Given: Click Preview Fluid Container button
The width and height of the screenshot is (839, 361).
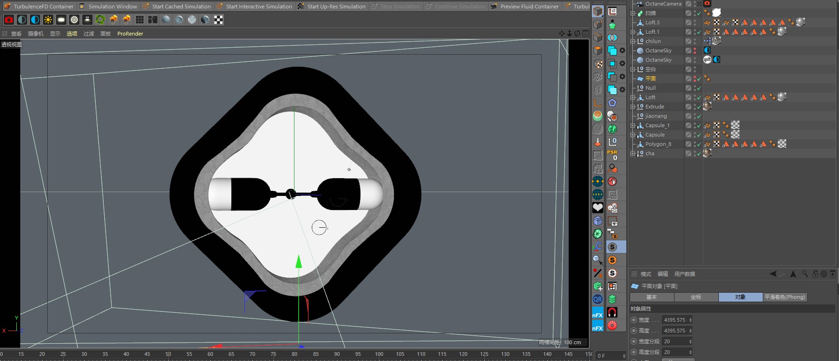Looking at the screenshot, I should point(529,7).
